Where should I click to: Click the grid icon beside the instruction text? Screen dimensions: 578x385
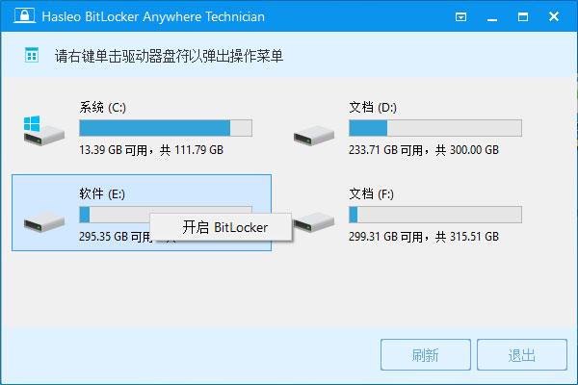point(31,56)
